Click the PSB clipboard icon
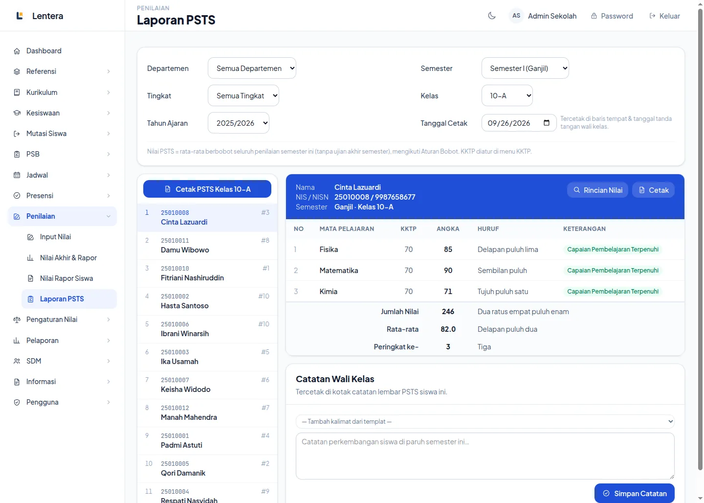The width and height of the screenshot is (704, 503). [x=17, y=154]
